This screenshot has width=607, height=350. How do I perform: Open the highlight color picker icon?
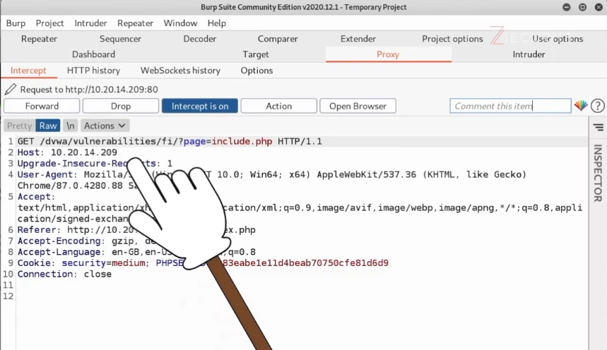click(x=581, y=106)
